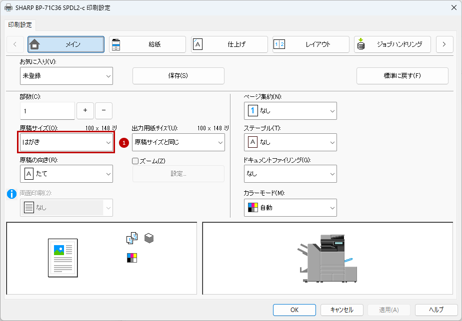Increase copies with the plus button
The height and width of the screenshot is (321, 462).
[85, 110]
